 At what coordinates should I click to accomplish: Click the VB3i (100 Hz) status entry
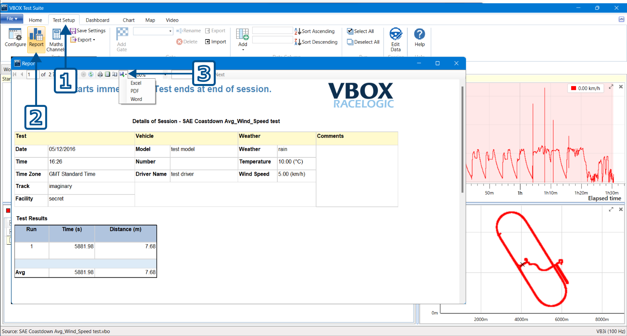click(x=610, y=332)
